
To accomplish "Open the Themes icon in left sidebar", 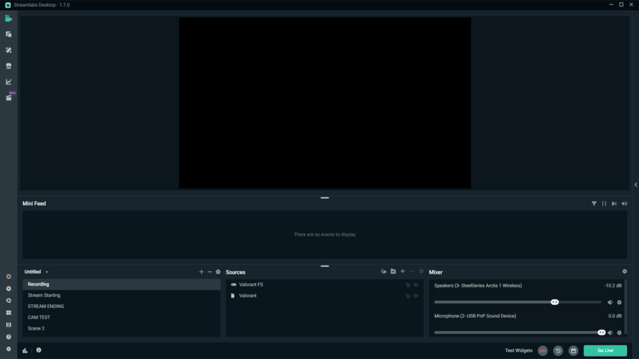I will pyautogui.click(x=9, y=50).
